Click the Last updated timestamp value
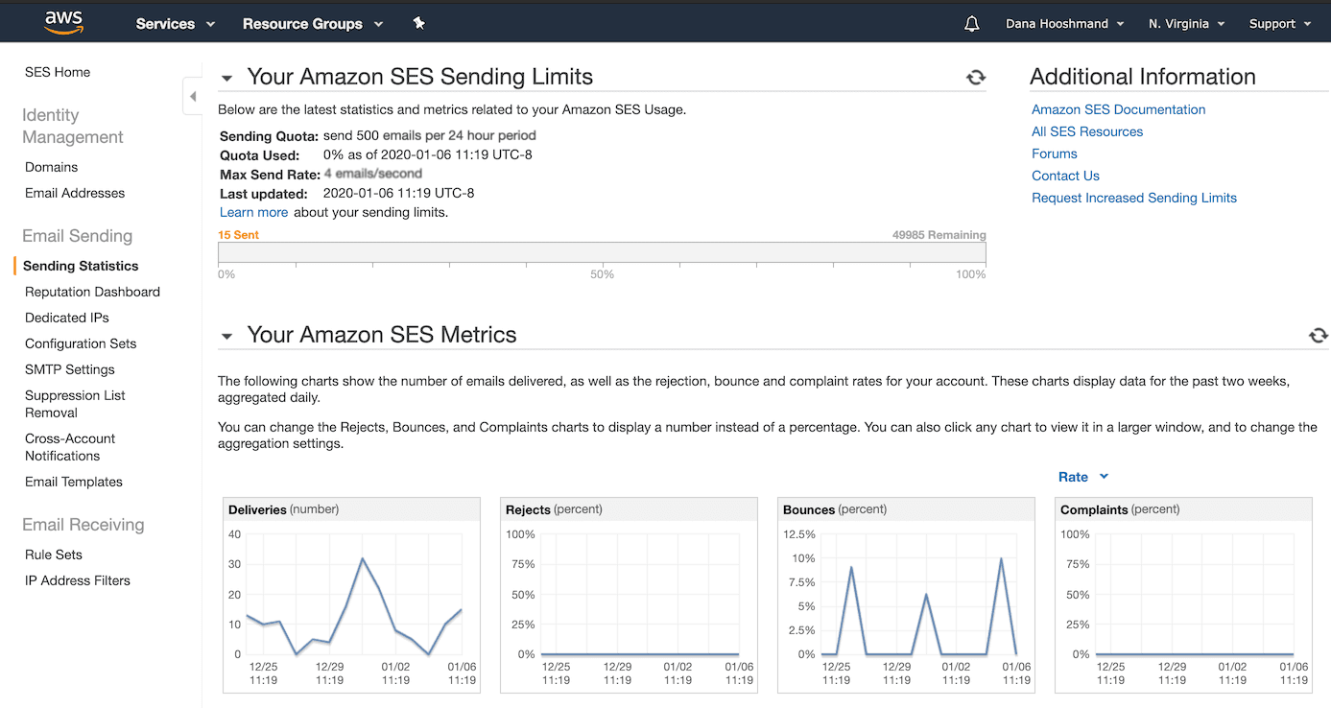This screenshot has width=1331, height=708. pyautogui.click(x=398, y=193)
